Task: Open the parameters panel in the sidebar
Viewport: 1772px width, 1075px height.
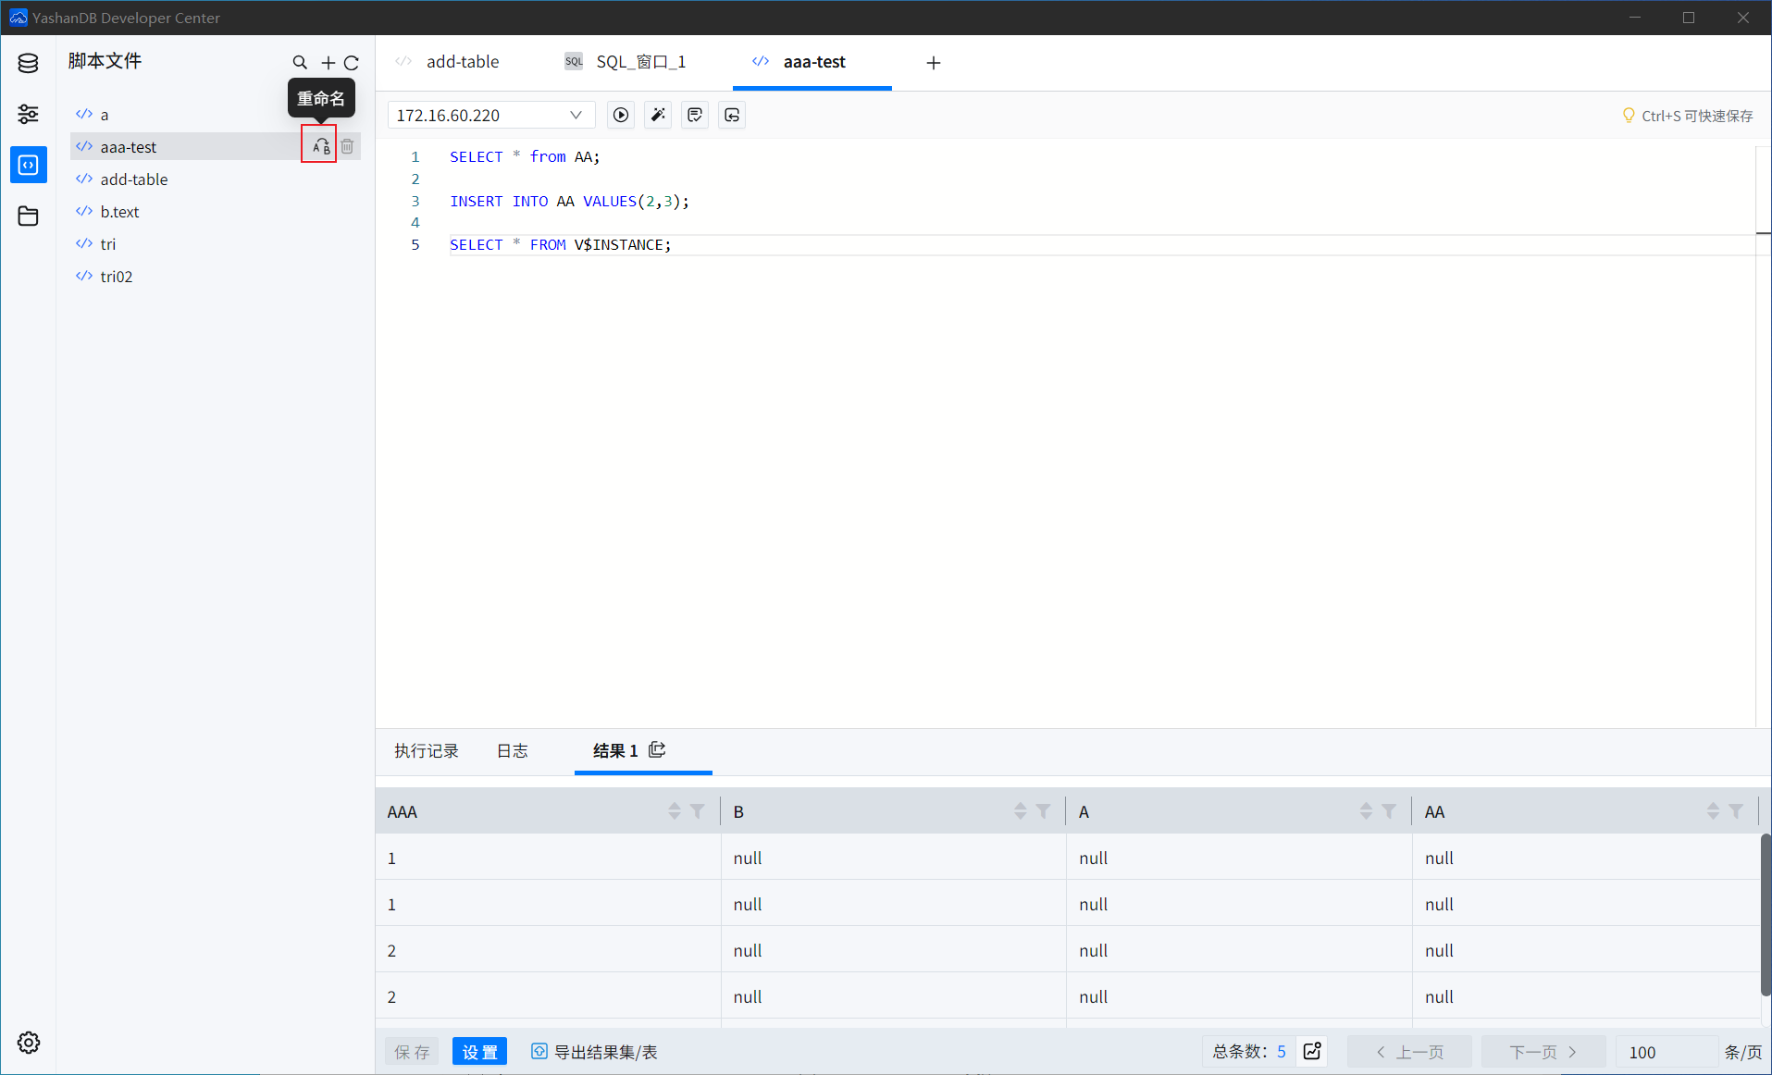Action: pyautogui.click(x=28, y=114)
